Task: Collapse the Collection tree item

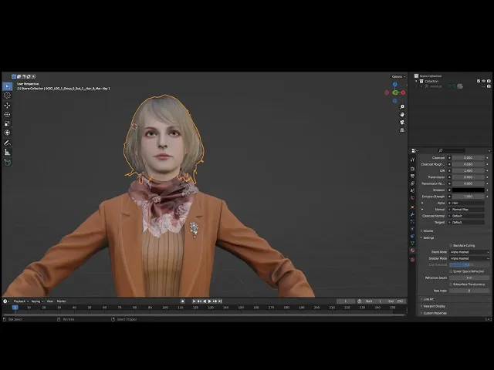Action: tap(417, 81)
